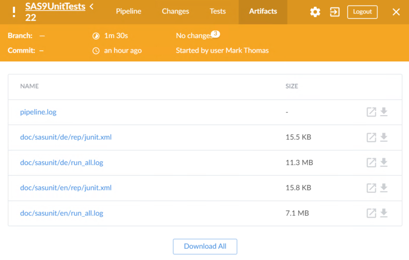Viewport: 409px width, 260px height.
Task: Open de/run_all.log in a new window icon
Action: pos(371,163)
